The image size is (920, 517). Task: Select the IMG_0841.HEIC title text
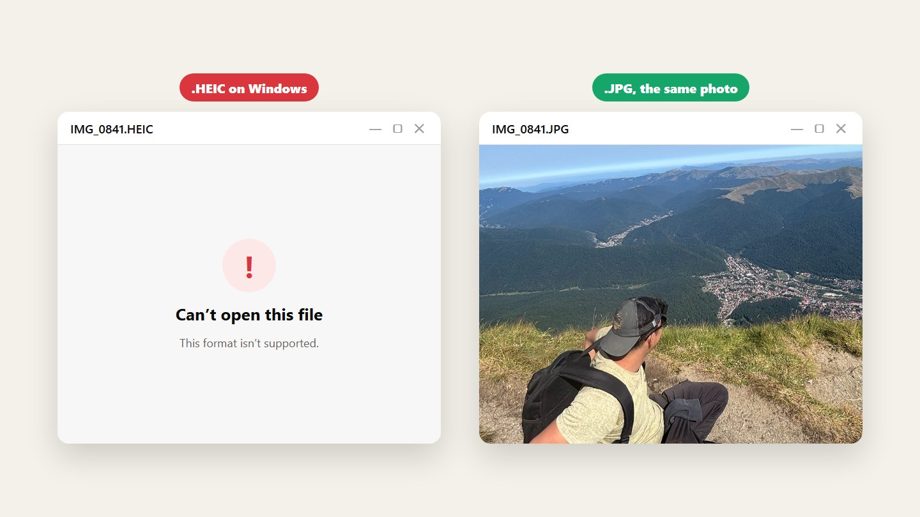tap(112, 130)
